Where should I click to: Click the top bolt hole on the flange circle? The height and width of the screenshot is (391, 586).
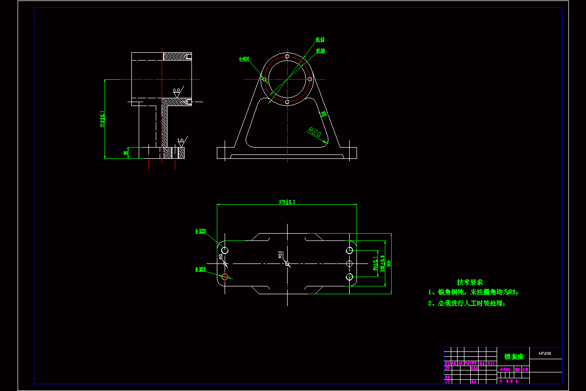point(287,57)
